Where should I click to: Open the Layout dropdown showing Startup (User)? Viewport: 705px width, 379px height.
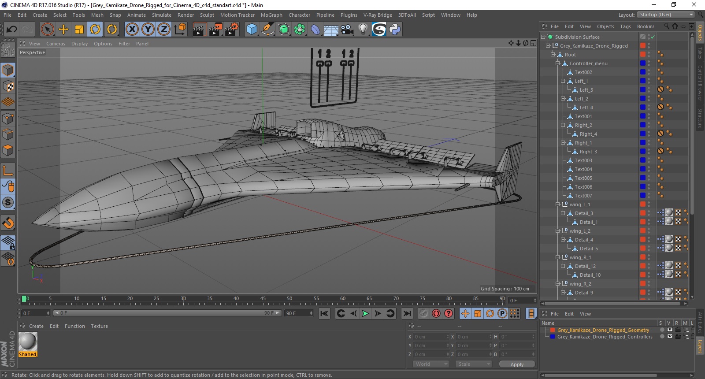pos(666,15)
